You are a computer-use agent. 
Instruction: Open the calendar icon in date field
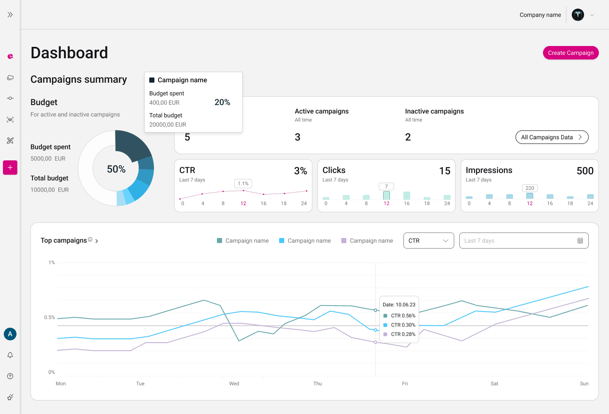(580, 241)
